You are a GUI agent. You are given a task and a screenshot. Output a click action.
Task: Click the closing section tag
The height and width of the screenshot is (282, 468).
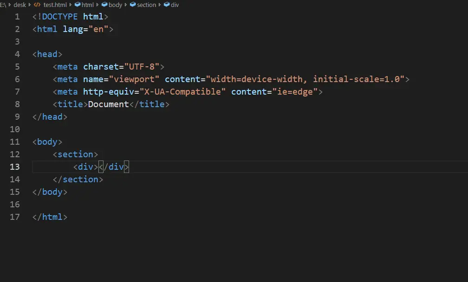pyautogui.click(x=78, y=179)
